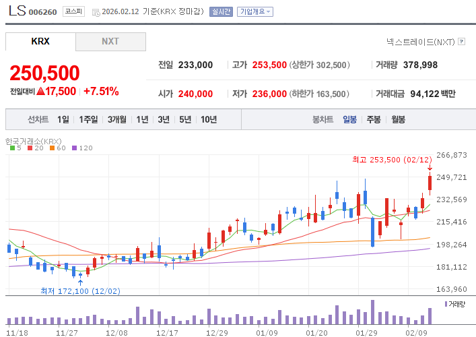476x337 pixels.
Task: Click the orange 60-day moving average swatch
Action: point(53,148)
